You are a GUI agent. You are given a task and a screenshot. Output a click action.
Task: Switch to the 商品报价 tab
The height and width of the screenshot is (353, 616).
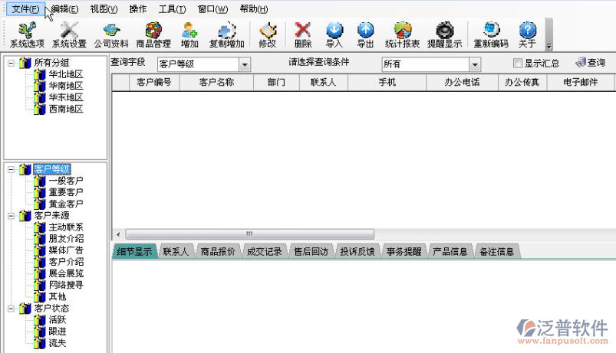(217, 251)
